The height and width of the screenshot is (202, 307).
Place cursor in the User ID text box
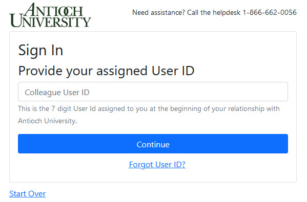tap(153, 92)
